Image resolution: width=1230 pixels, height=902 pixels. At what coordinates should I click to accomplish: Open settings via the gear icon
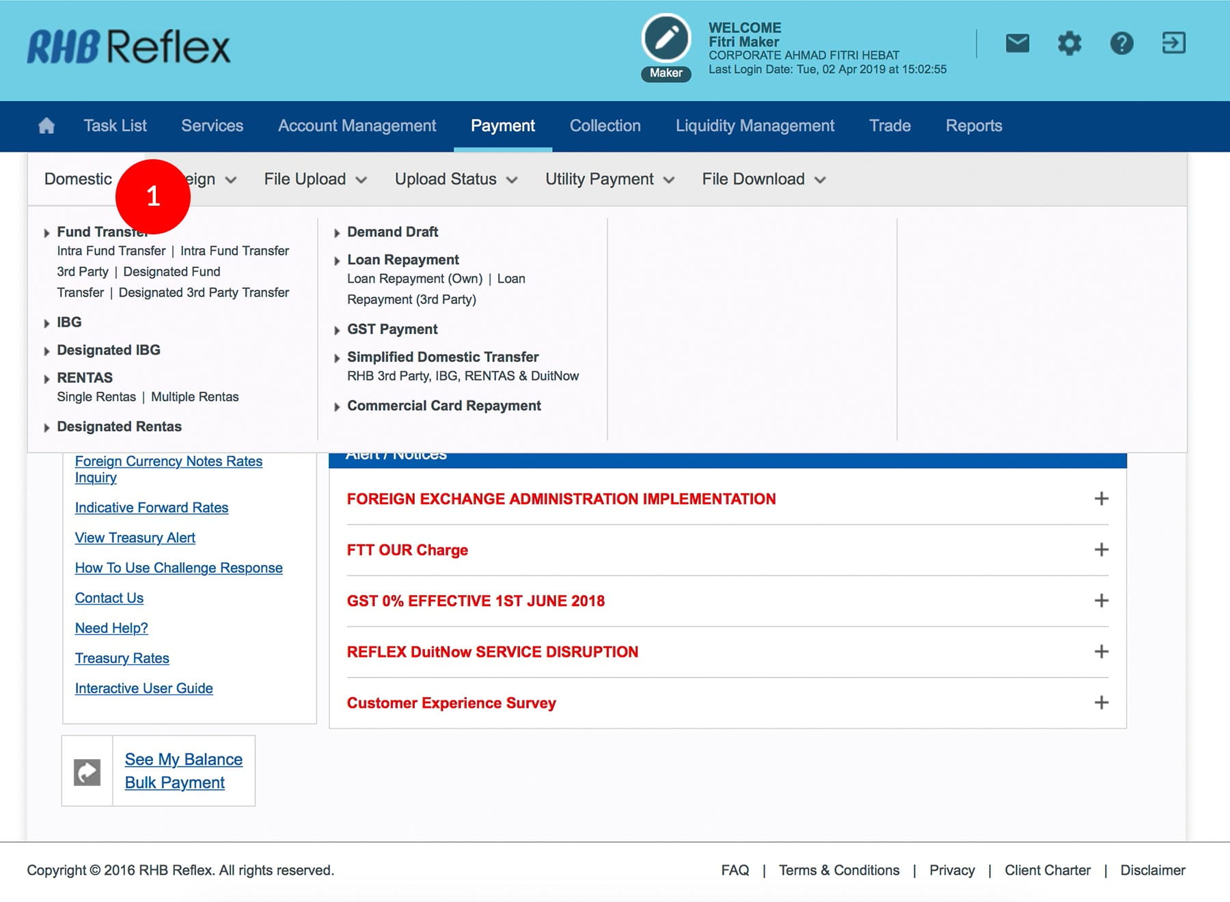pos(1069,44)
